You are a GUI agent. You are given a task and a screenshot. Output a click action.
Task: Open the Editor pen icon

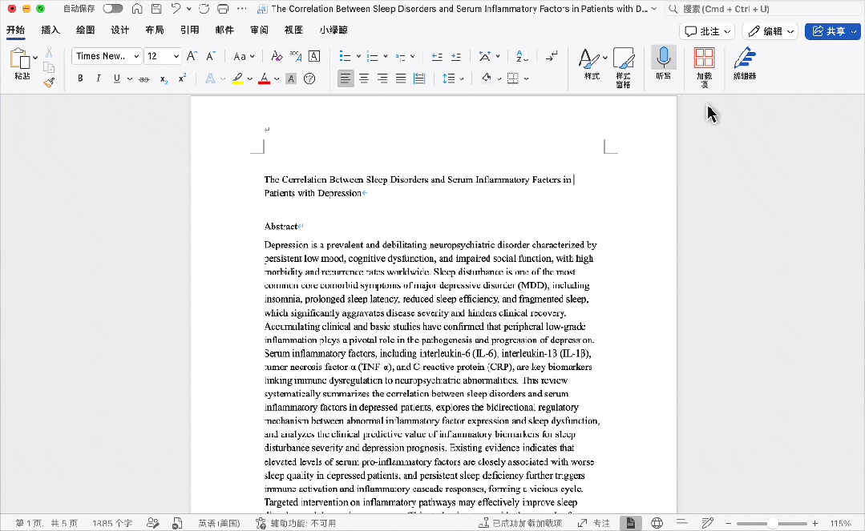coord(745,63)
